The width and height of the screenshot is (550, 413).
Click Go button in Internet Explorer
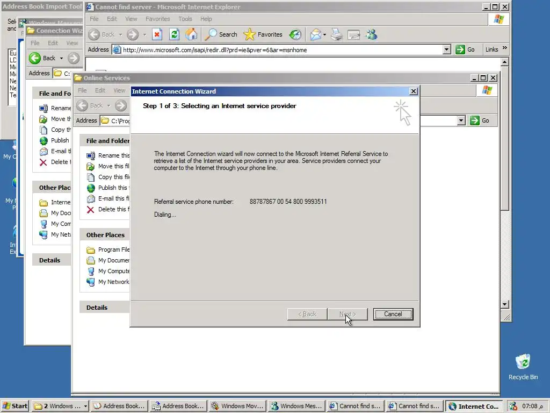pyautogui.click(x=465, y=50)
